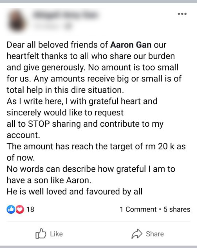Click the final line 'He is well loved'
This screenshot has height=248, width=197.
pyautogui.click(x=75, y=191)
